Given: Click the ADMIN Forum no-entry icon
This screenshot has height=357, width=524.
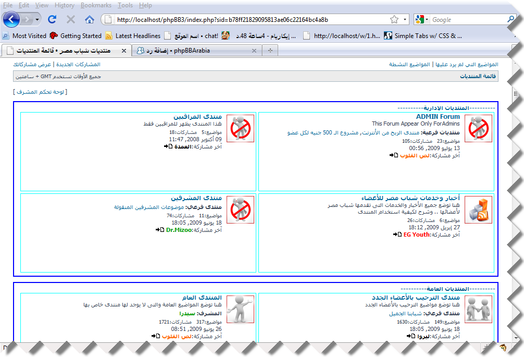Looking at the screenshot, I should pos(478,128).
